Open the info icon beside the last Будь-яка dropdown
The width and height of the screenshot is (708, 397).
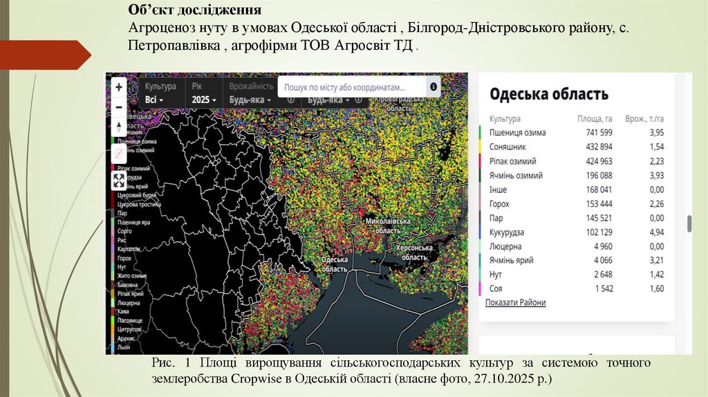pos(359,100)
